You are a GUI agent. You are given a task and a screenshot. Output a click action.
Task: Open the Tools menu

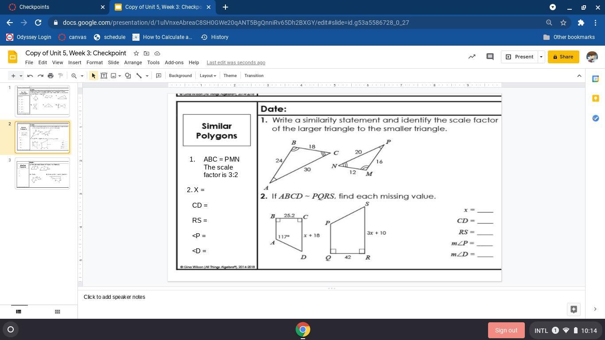153,62
